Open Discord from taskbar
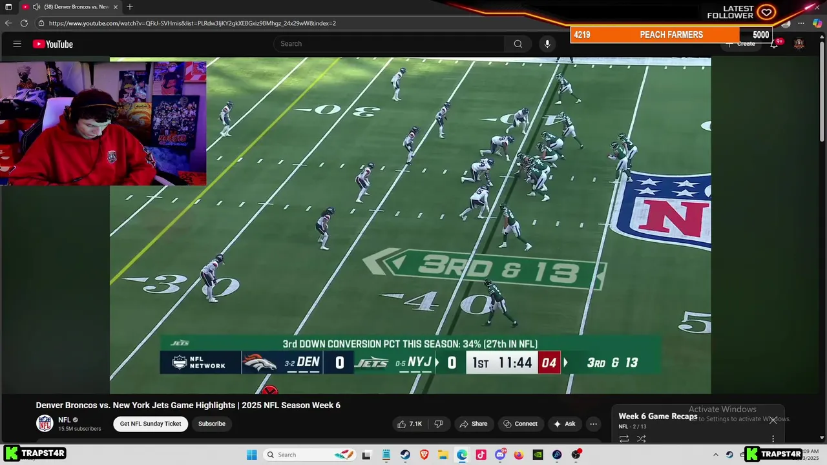The height and width of the screenshot is (465, 827). (x=500, y=455)
